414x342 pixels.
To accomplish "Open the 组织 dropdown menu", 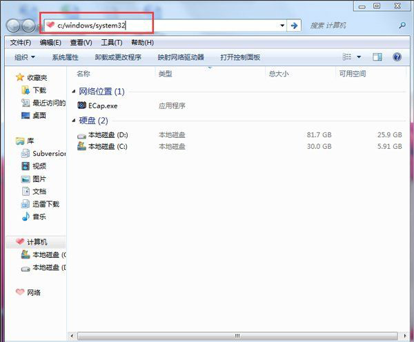I will click(x=25, y=57).
